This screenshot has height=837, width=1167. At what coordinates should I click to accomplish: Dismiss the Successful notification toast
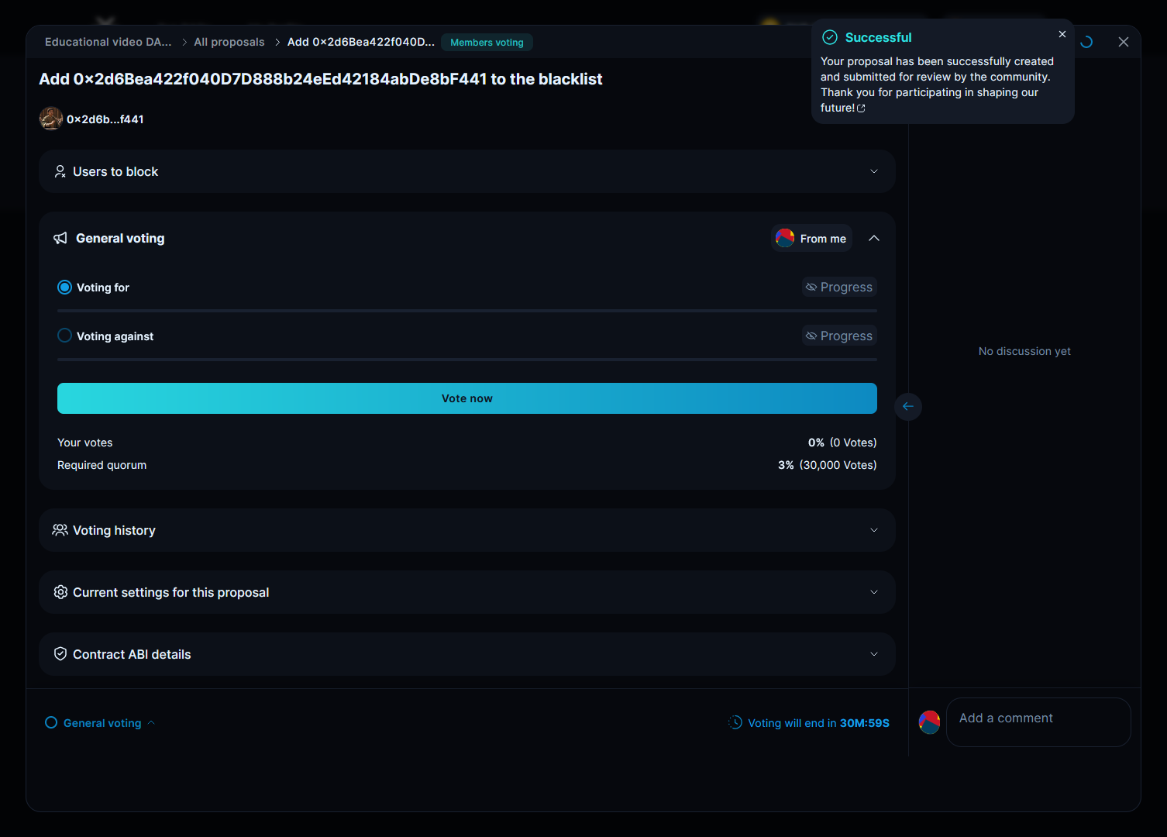pos(1062,34)
